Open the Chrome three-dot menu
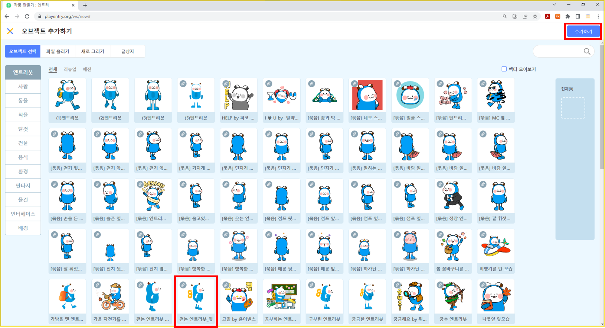The width and height of the screenshot is (605, 328). click(598, 16)
